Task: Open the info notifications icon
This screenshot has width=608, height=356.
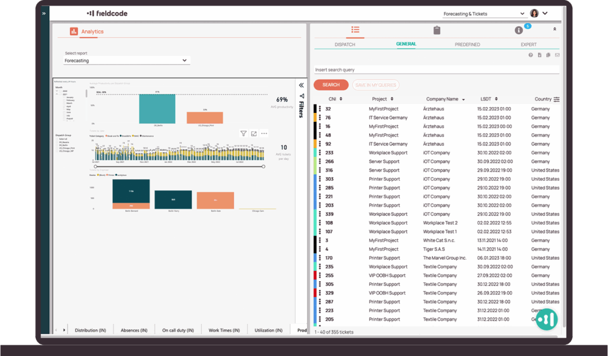Action: tap(518, 30)
